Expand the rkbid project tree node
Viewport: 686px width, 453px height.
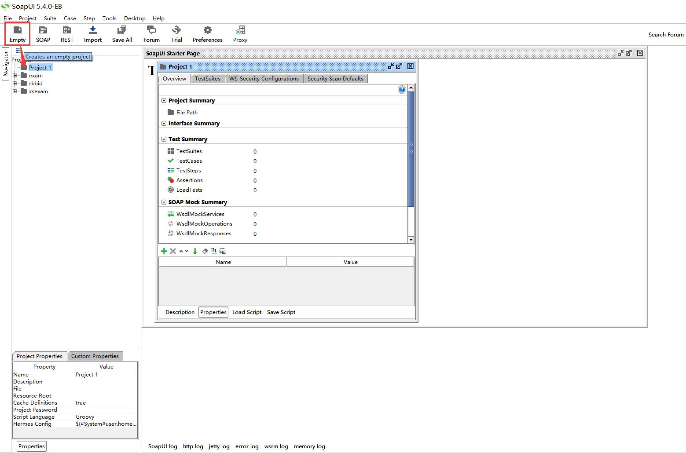click(15, 83)
